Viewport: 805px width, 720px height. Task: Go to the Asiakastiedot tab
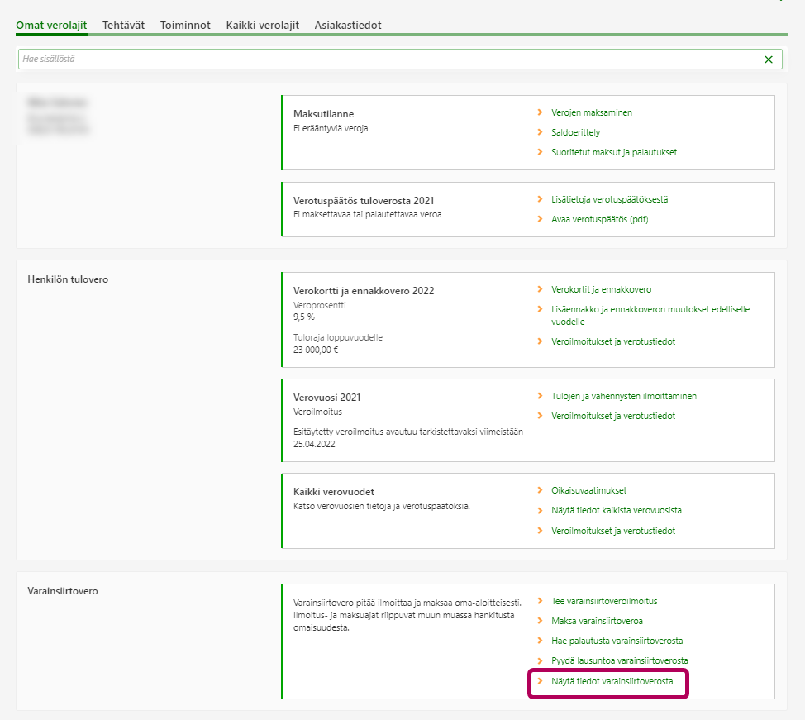348,25
